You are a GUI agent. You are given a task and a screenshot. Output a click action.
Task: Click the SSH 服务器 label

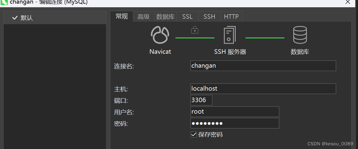click(230, 52)
